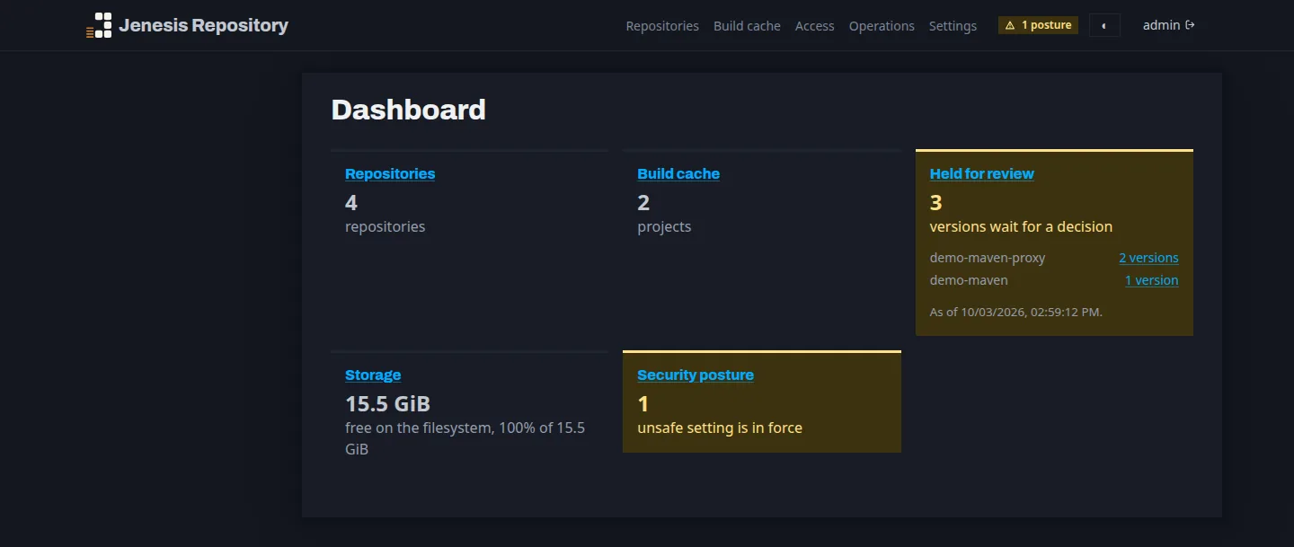The width and height of the screenshot is (1294, 547).
Task: Follow the Build cache card link
Action: [x=678, y=173]
